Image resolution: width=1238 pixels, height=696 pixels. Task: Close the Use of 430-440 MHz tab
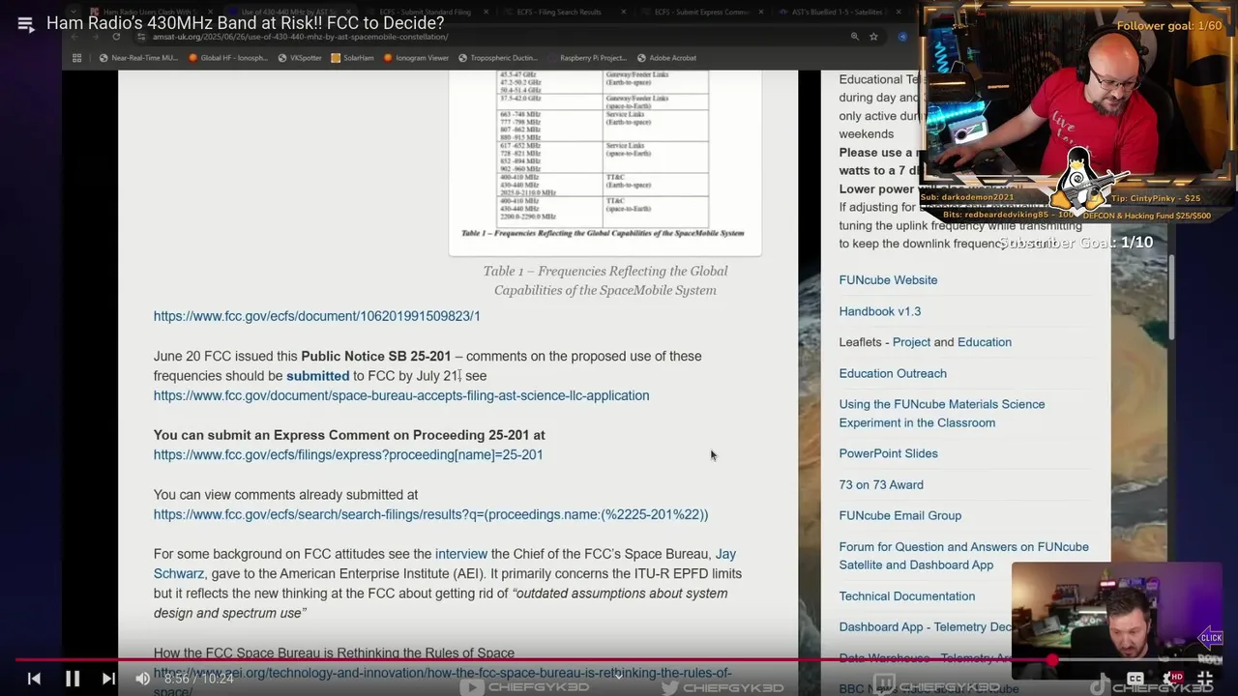coord(348,13)
